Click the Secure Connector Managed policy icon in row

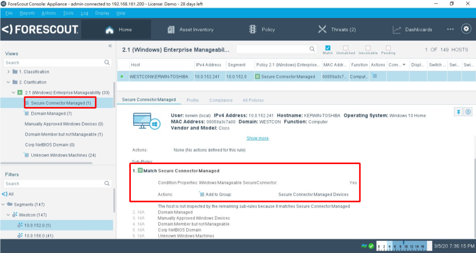[257, 77]
